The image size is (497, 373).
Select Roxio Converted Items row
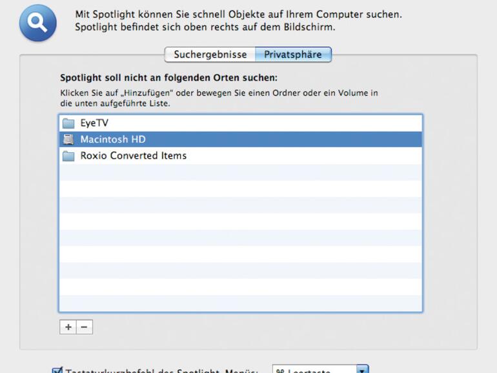241,156
